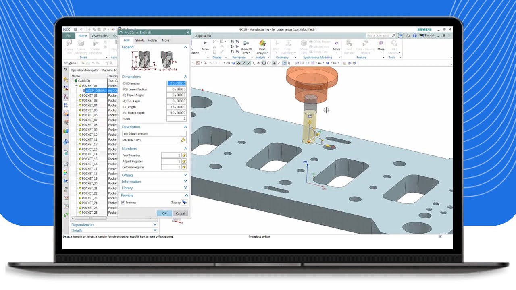516x290 pixels.
Task: Open material selection wrench icon
Action: 183,140
